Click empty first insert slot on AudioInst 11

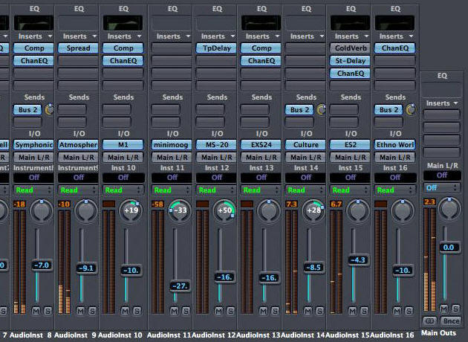(x=172, y=48)
